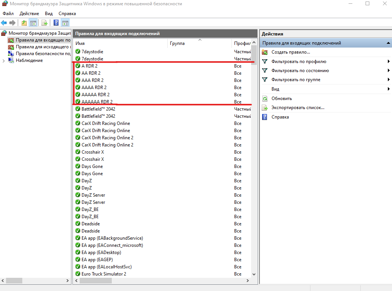
Task: Click the up-one-level folder toolbar icon
Action: click(x=24, y=23)
